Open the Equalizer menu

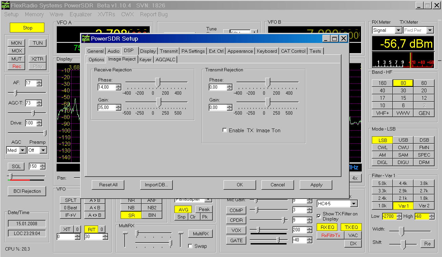point(81,14)
